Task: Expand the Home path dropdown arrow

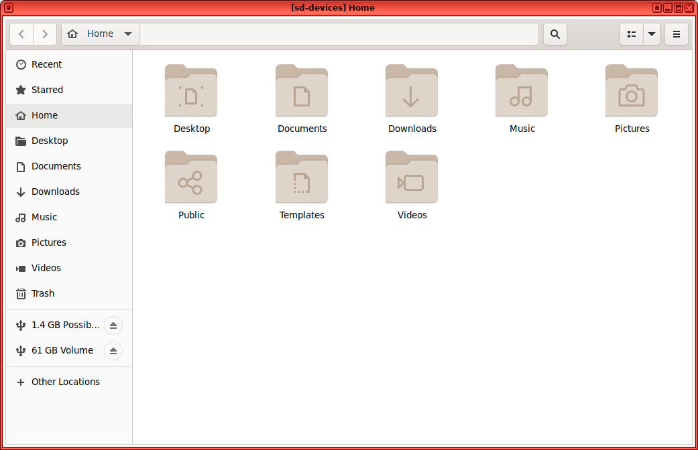Action: point(128,34)
